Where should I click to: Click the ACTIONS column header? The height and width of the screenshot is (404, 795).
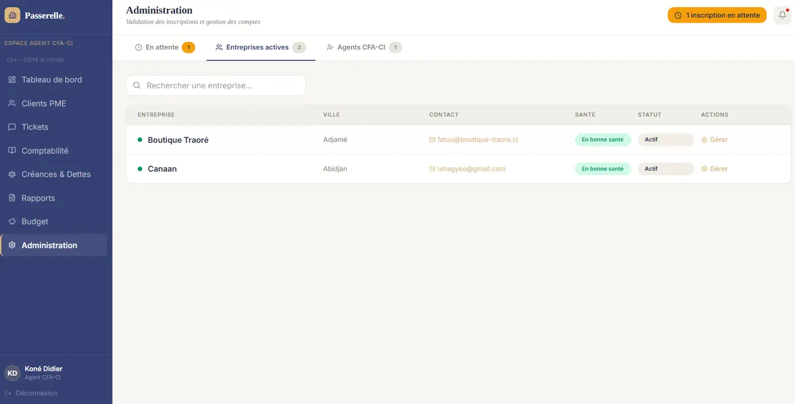coord(715,115)
